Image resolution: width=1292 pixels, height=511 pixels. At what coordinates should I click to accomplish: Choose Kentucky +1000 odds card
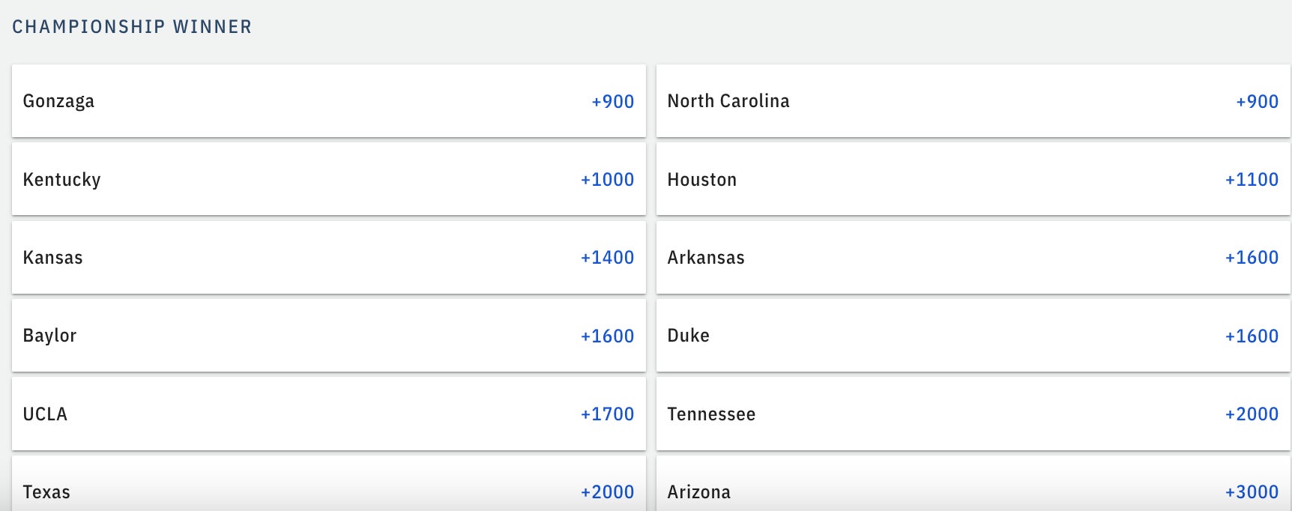click(328, 179)
